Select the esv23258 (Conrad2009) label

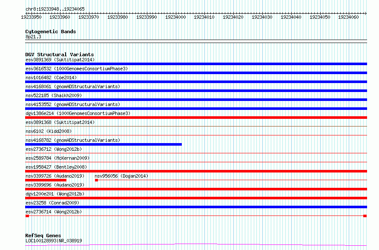52,203
